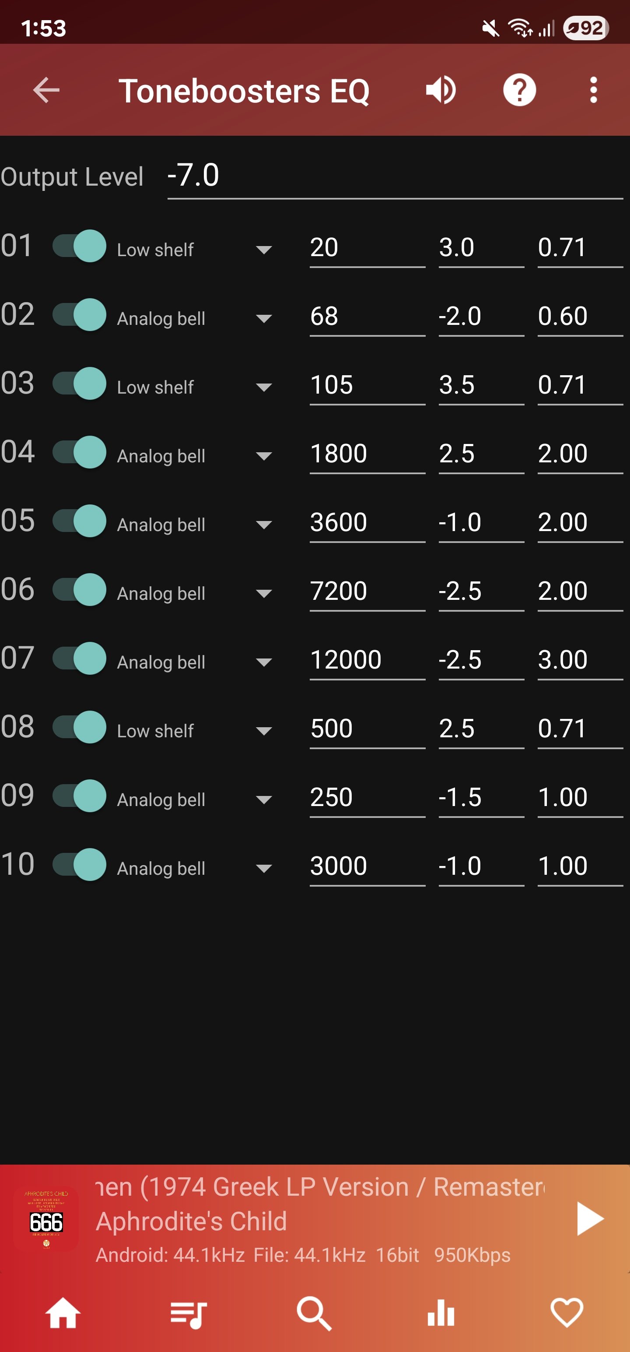Disable EQ band 01 toggle
The width and height of the screenshot is (630, 1352).
[x=80, y=246]
